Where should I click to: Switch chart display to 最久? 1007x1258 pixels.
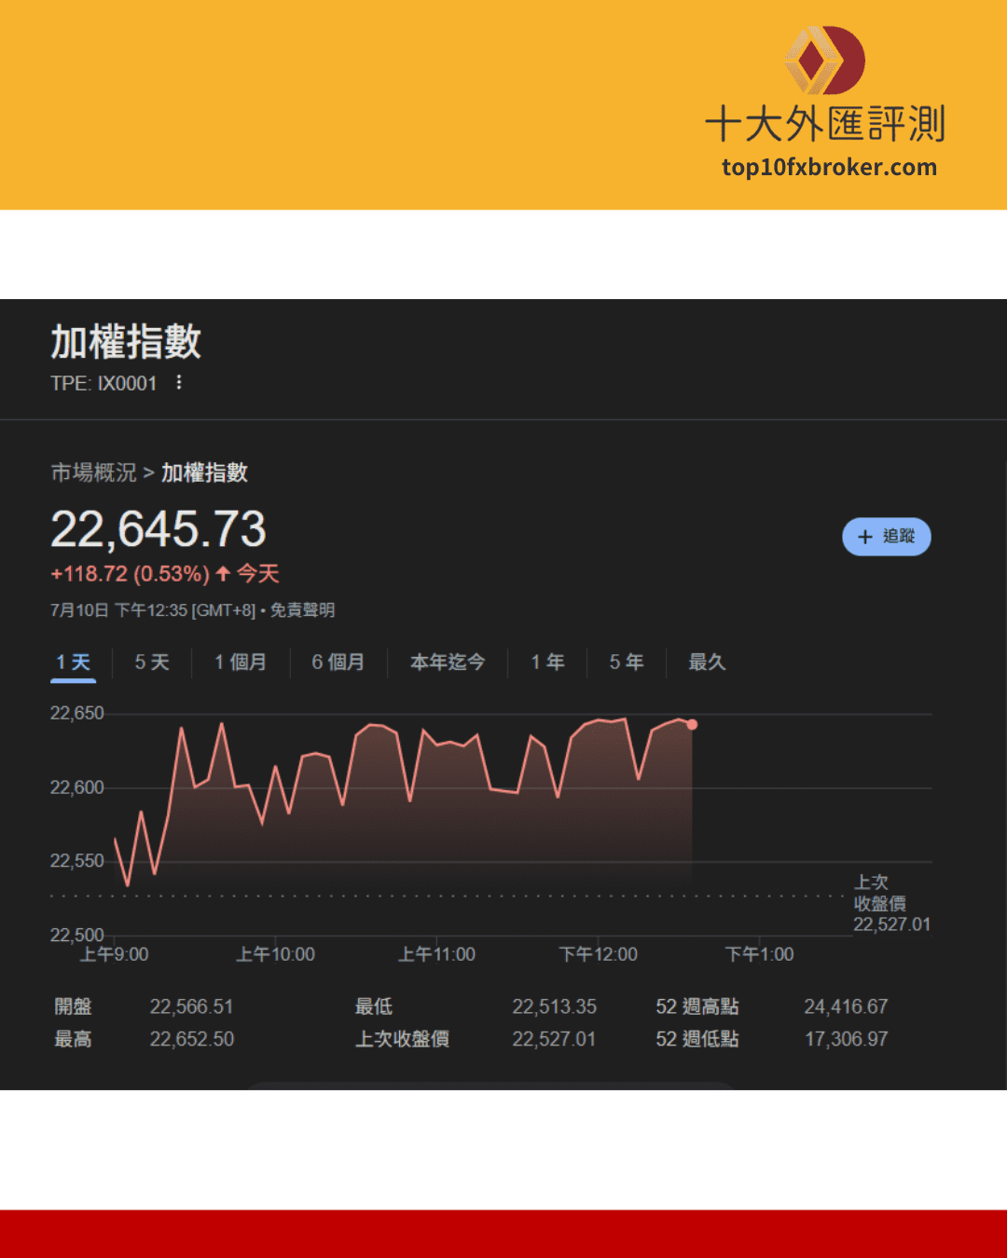706,663
